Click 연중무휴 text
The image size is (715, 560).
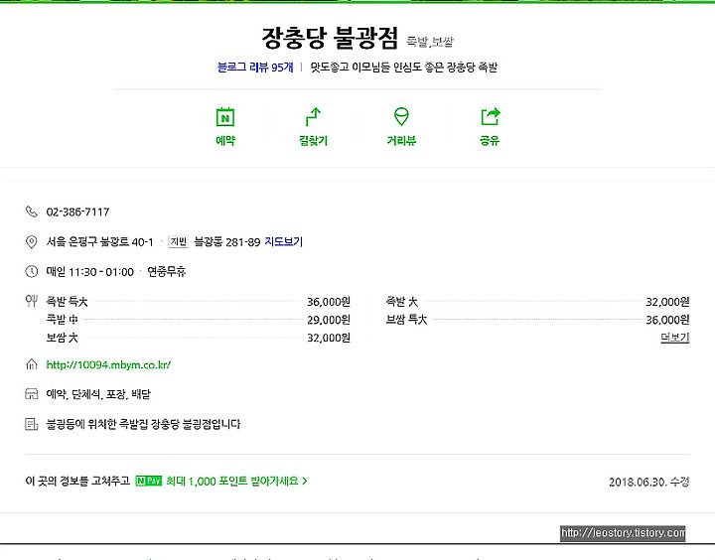pos(167,272)
